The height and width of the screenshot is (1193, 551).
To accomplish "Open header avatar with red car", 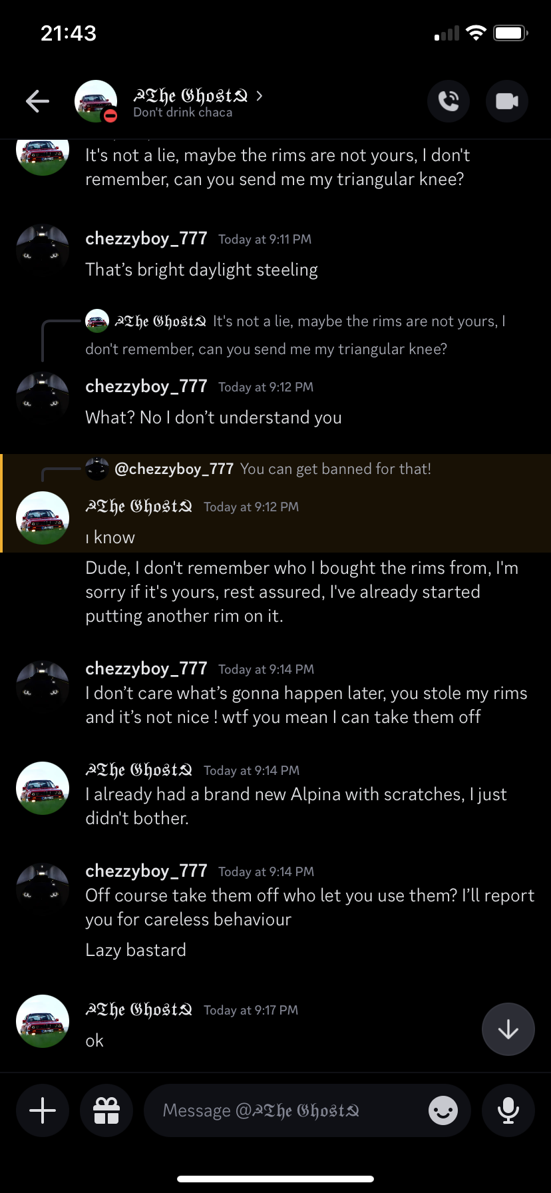I will 96,101.
